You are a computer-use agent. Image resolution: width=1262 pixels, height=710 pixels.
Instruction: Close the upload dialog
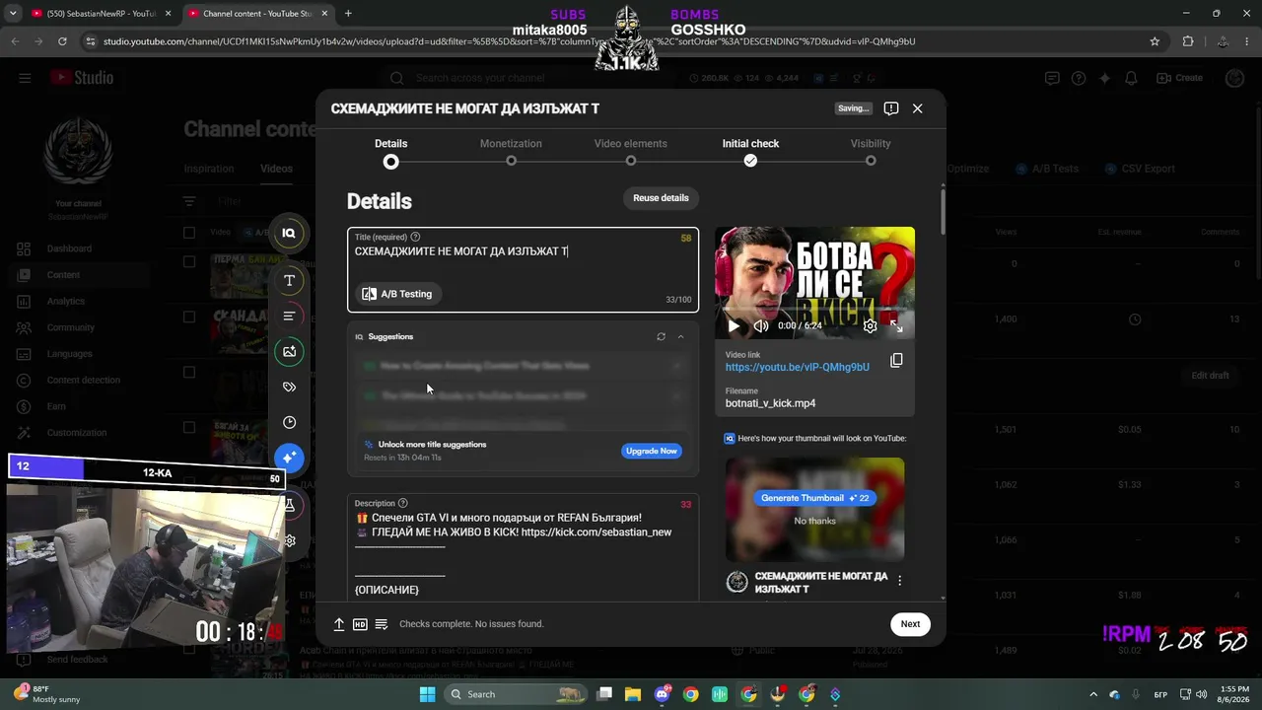point(918,108)
